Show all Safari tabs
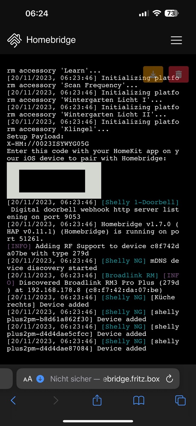The image size is (196, 426). [x=180, y=400]
